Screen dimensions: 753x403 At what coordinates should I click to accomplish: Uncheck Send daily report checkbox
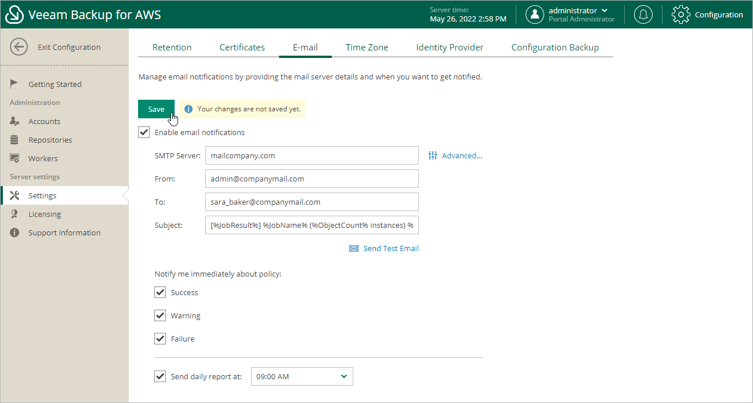click(x=160, y=376)
